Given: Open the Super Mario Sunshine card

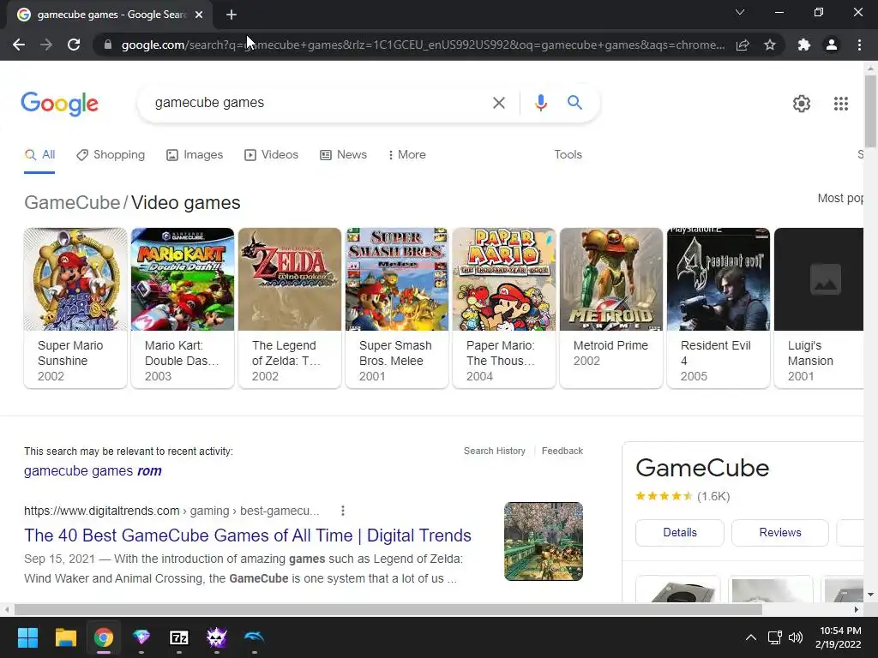Looking at the screenshot, I should tap(75, 308).
